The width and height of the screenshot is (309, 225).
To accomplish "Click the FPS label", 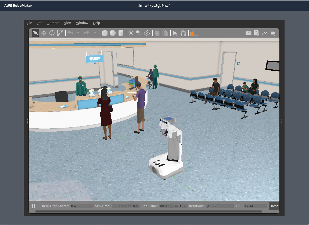I will point(239,206).
